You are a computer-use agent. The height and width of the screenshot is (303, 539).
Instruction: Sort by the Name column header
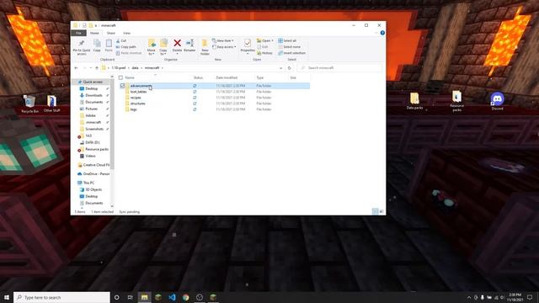point(130,77)
